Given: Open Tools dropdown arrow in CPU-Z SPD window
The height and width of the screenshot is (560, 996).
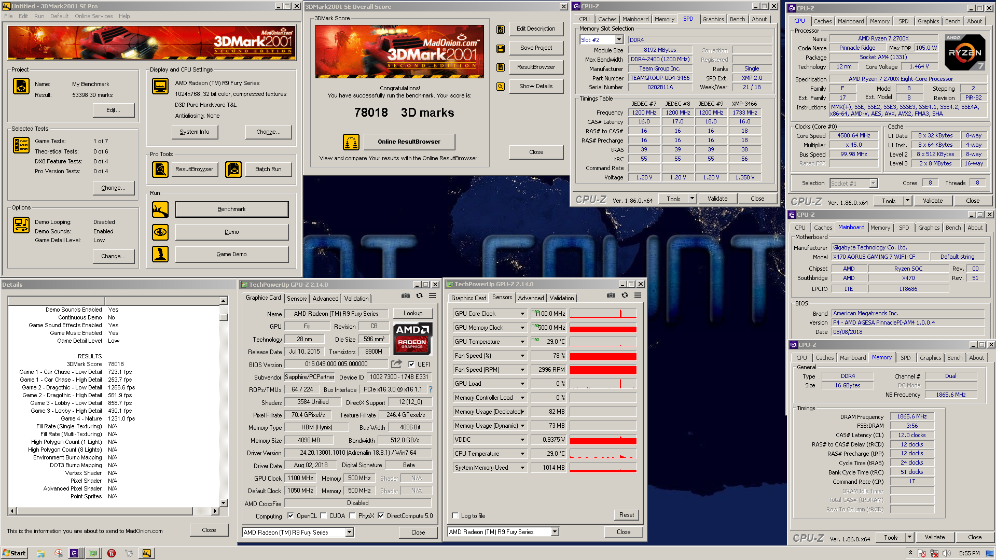Looking at the screenshot, I should [x=691, y=199].
